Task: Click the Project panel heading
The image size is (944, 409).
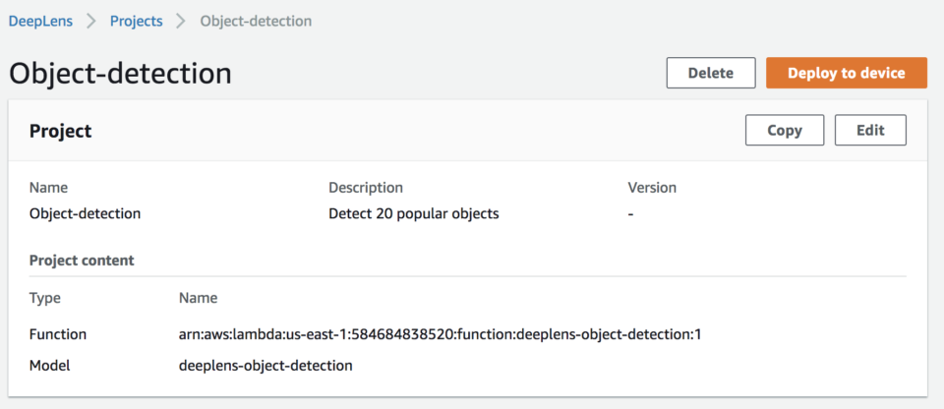Action: 61,131
